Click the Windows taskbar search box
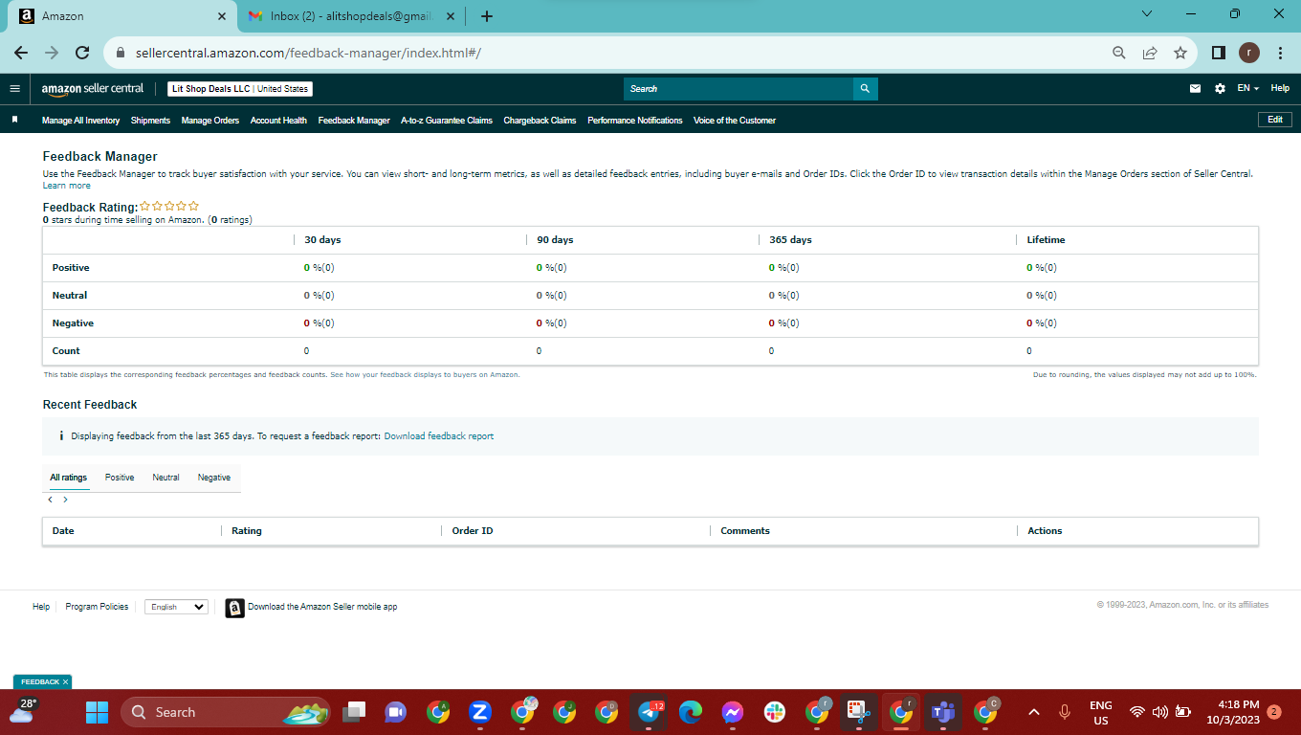Viewport: 1301px width, 735px height. [226, 712]
